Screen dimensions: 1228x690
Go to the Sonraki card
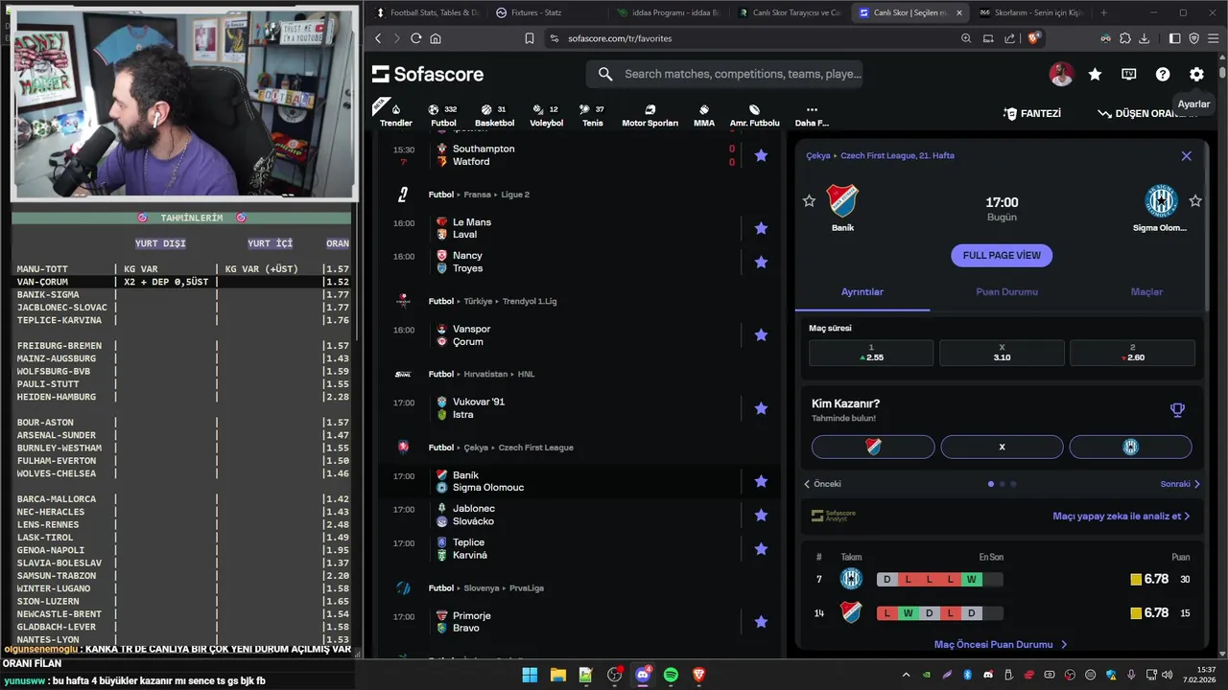pyautogui.click(x=1180, y=484)
